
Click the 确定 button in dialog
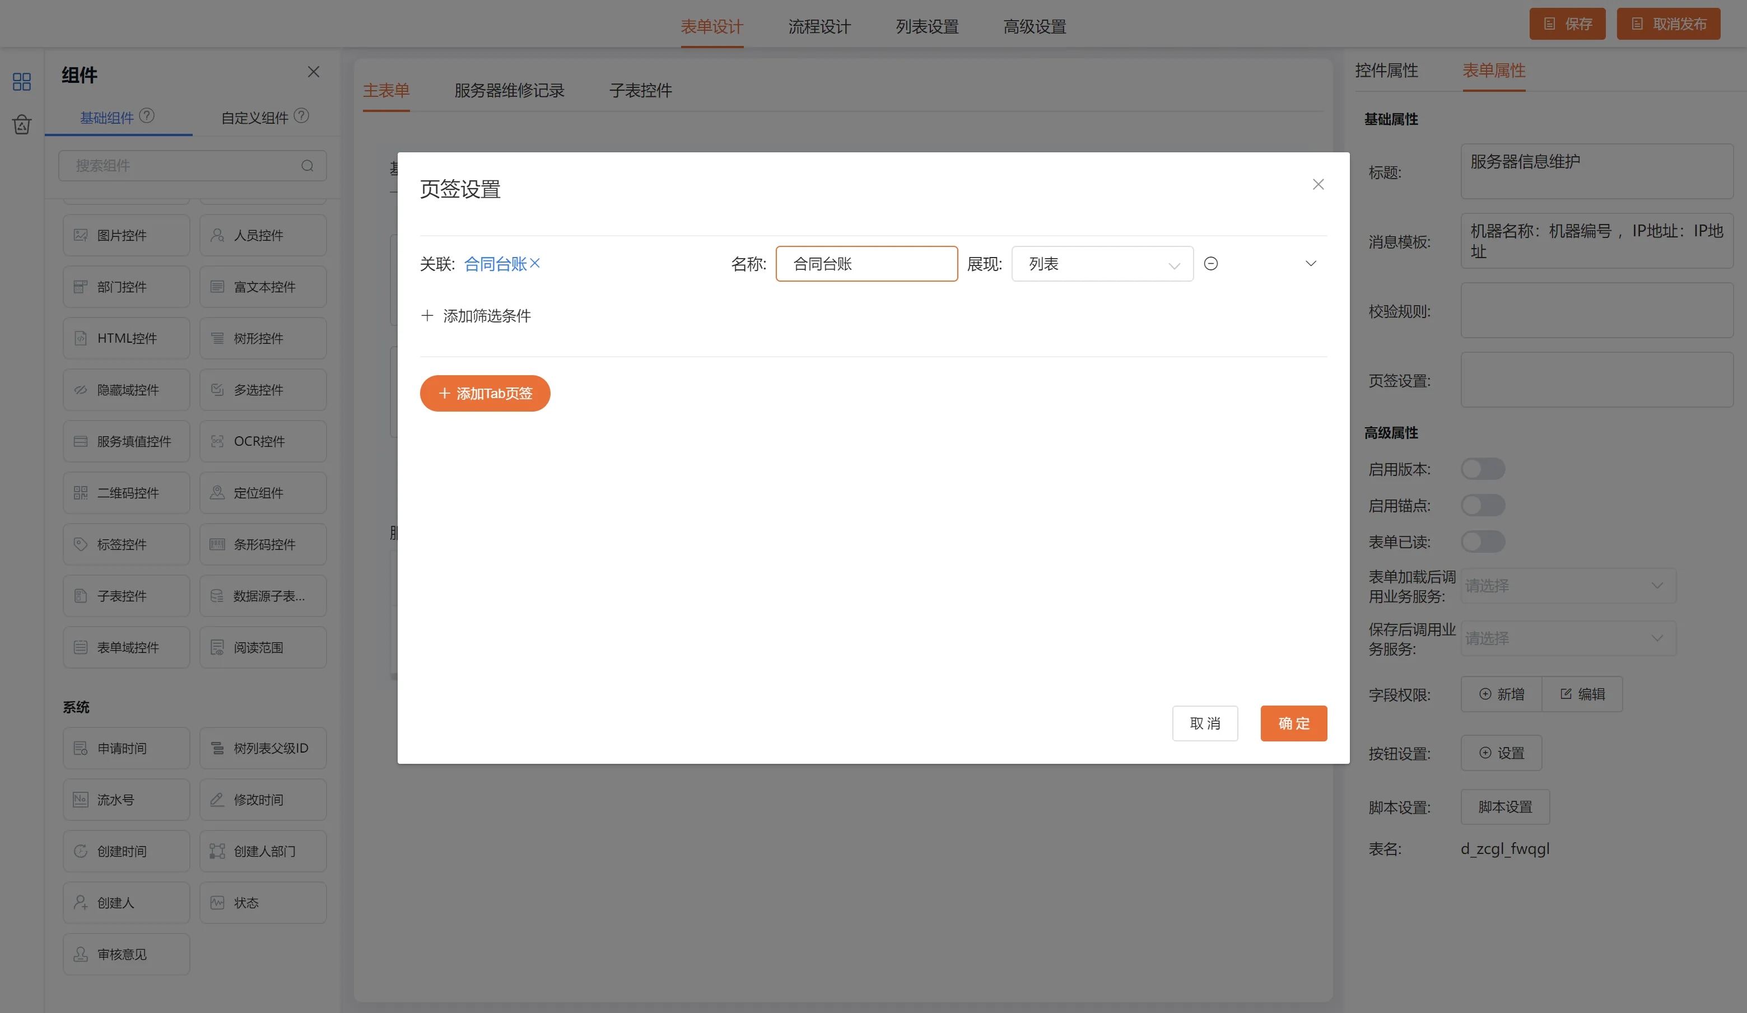point(1293,723)
